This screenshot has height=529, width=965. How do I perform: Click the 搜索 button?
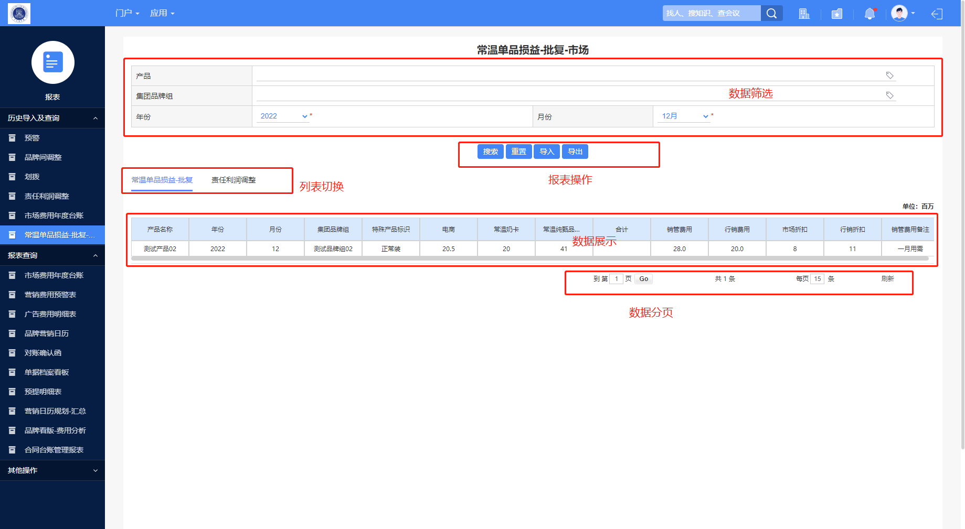click(490, 152)
